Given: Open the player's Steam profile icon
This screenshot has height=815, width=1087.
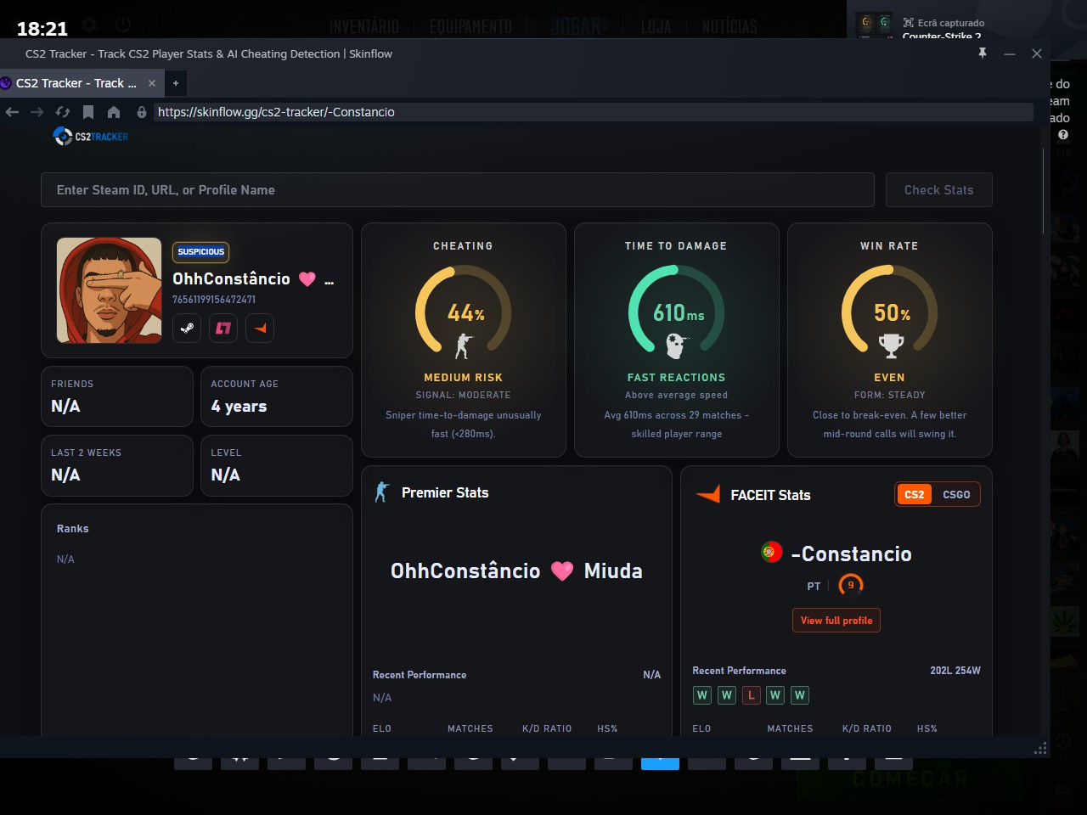Looking at the screenshot, I should [x=187, y=329].
